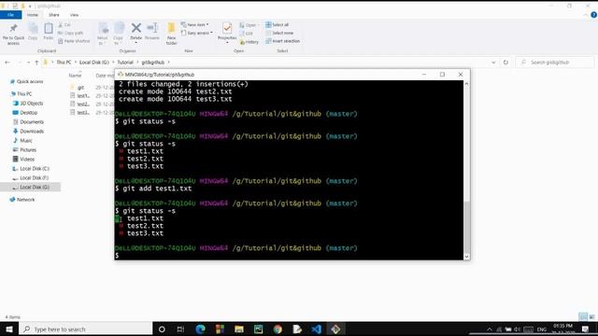Open Google Chrome from taskbar

coord(278,329)
